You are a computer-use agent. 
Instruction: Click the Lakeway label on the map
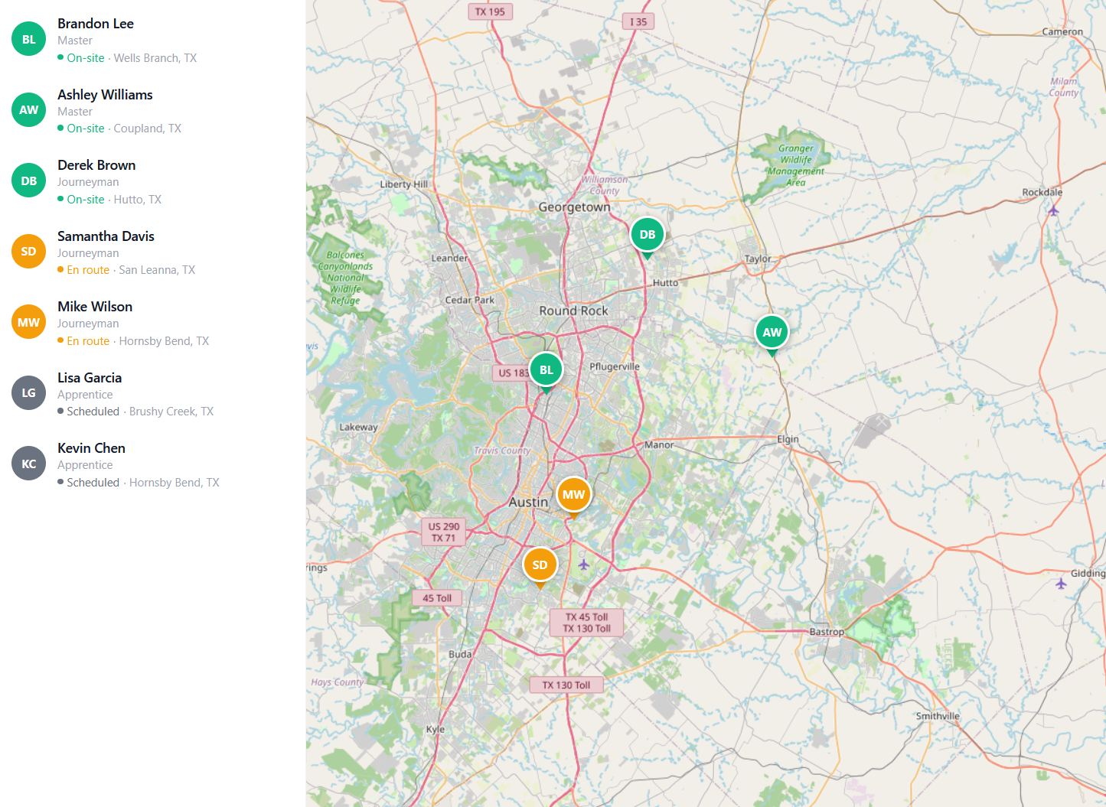tap(358, 427)
